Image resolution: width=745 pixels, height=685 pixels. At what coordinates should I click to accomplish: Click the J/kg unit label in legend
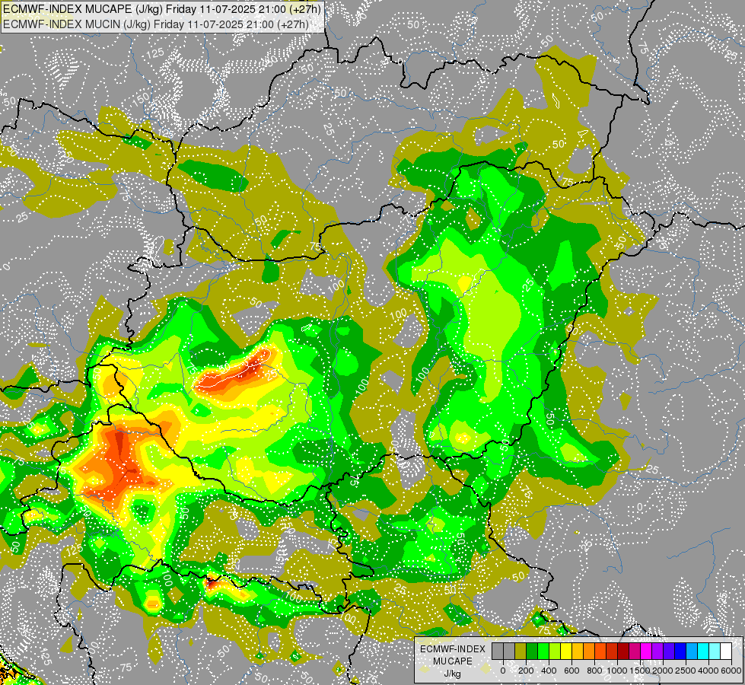[452, 674]
